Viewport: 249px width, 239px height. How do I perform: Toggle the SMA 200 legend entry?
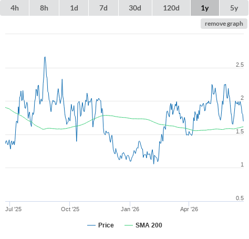[x=149, y=225]
